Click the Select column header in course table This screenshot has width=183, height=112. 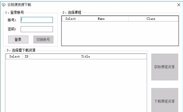coord(70,19)
